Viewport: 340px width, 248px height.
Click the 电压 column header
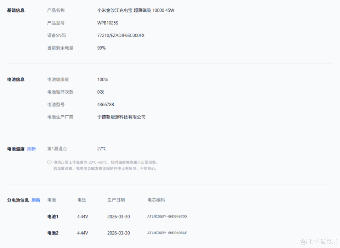tap(82, 200)
